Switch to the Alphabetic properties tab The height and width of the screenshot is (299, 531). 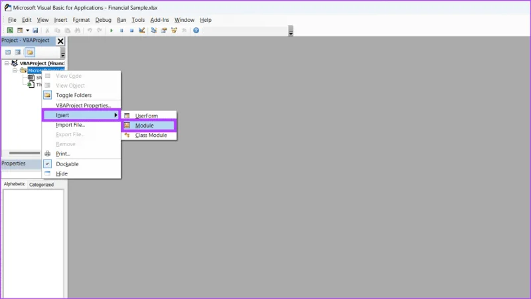(15, 184)
